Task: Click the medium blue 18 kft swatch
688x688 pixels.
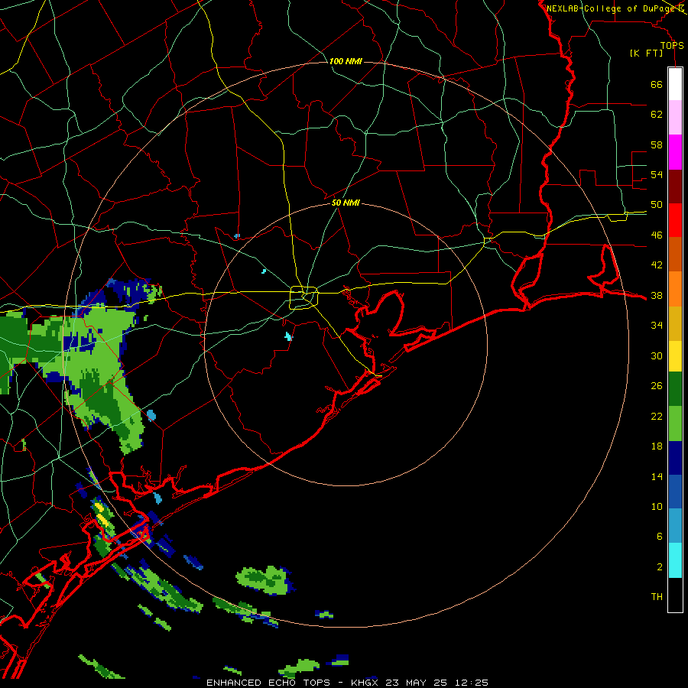Action: 675,492
